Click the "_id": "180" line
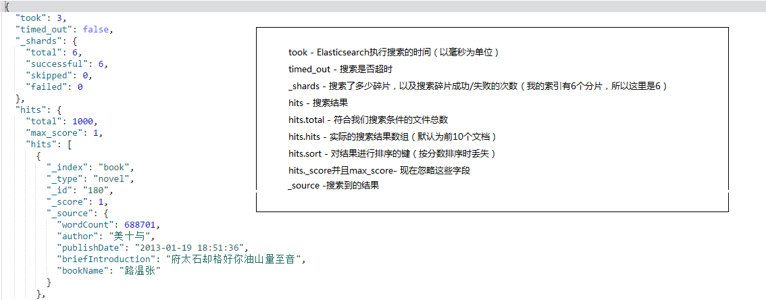 [80, 190]
